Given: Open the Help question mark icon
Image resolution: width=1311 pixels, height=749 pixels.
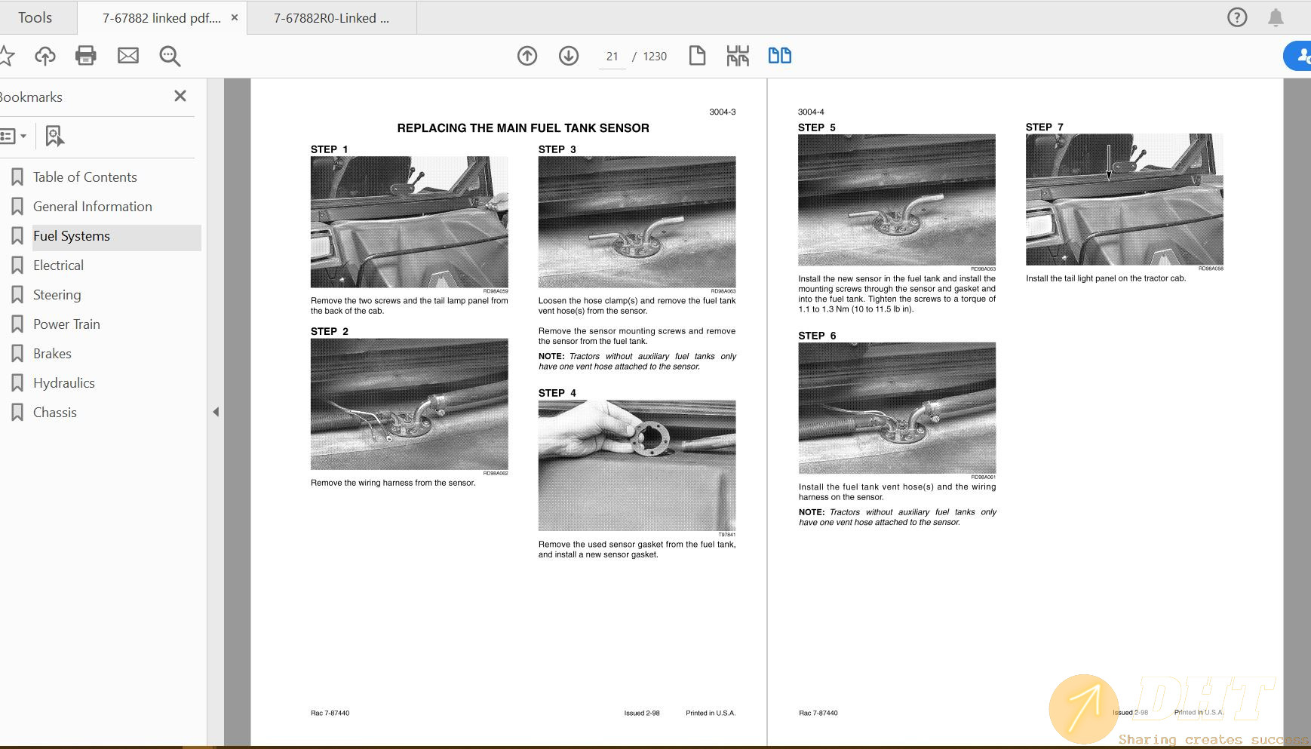Looking at the screenshot, I should [1237, 17].
